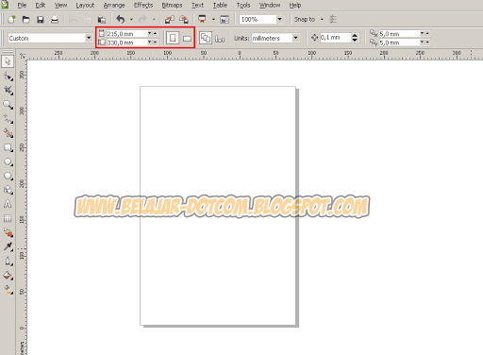Image resolution: width=483 pixels, height=355 pixels.
Task: Open the Window menu
Action: [x=270, y=6]
